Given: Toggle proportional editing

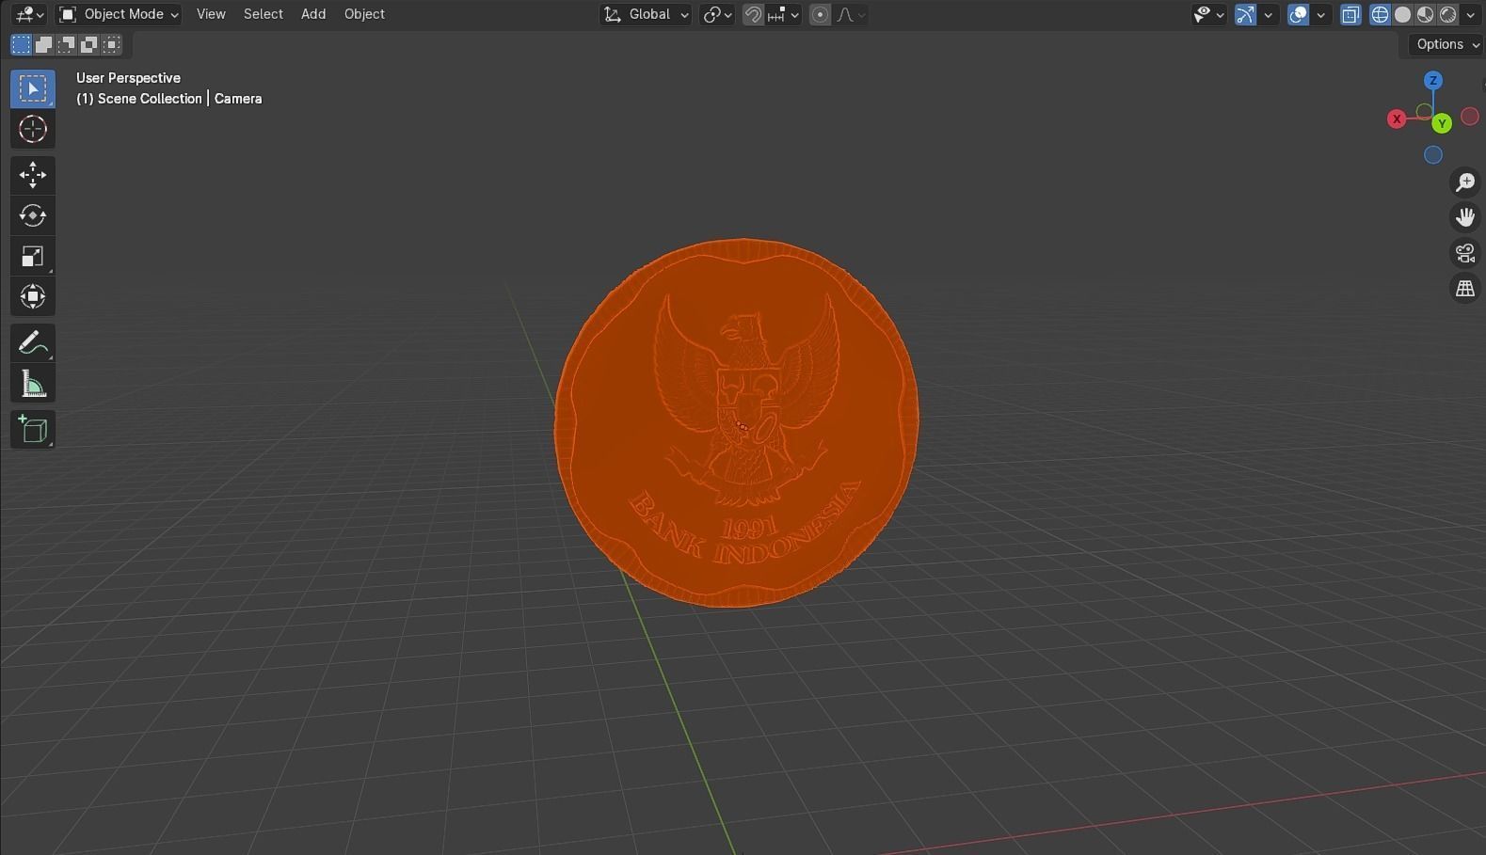Looking at the screenshot, I should click(x=821, y=14).
